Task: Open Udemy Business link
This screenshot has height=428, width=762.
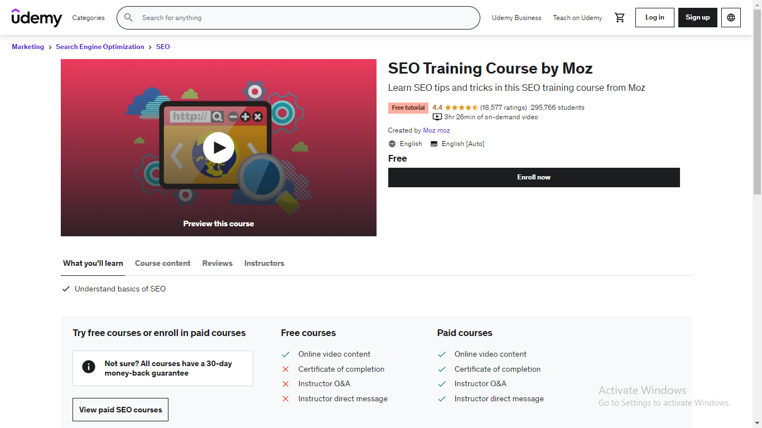Action: pyautogui.click(x=517, y=18)
